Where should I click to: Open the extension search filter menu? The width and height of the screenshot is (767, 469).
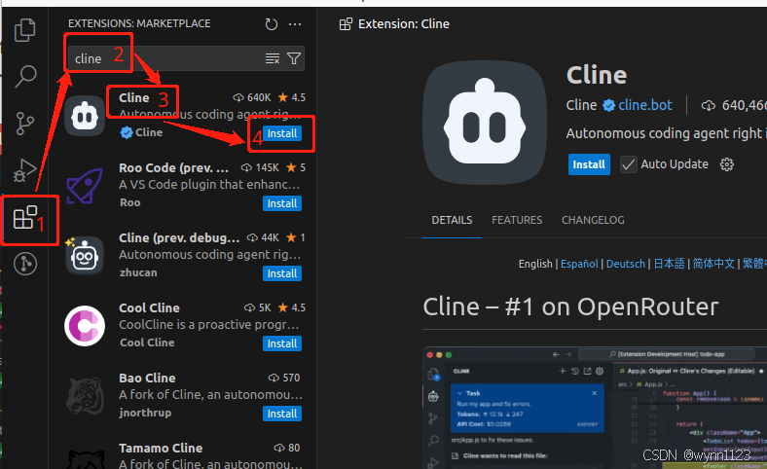(x=294, y=58)
